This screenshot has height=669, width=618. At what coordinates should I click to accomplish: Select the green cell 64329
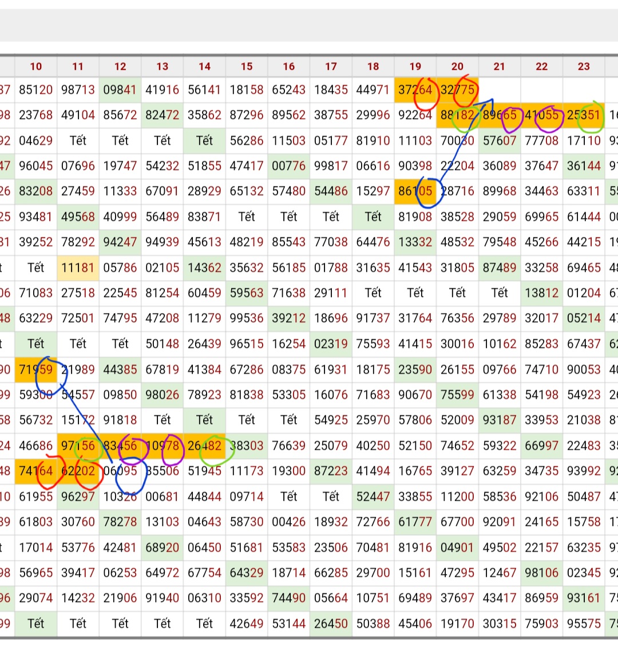[x=247, y=573]
